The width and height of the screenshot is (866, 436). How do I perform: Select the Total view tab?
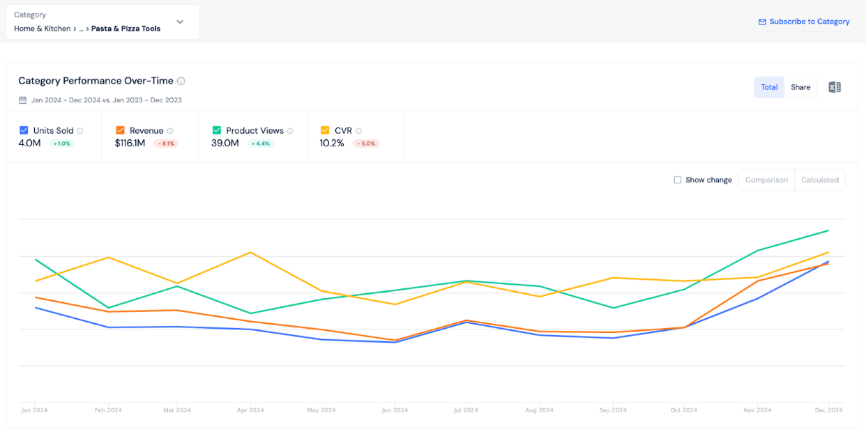click(769, 87)
